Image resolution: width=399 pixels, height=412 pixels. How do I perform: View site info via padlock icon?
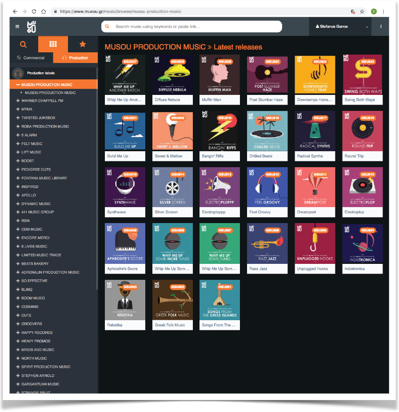(55, 12)
